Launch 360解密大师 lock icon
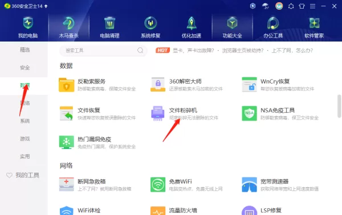 158,85
